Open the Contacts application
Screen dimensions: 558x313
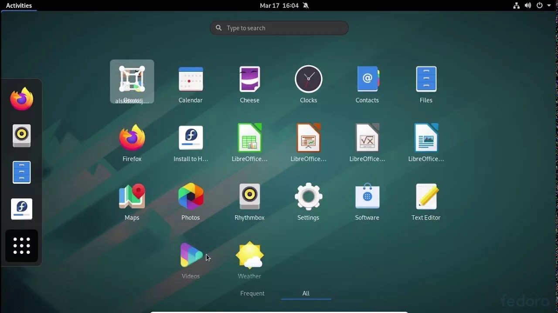(x=367, y=79)
